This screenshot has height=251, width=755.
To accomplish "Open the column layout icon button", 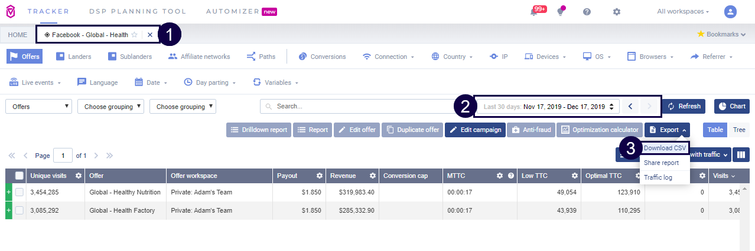I will (x=741, y=154).
